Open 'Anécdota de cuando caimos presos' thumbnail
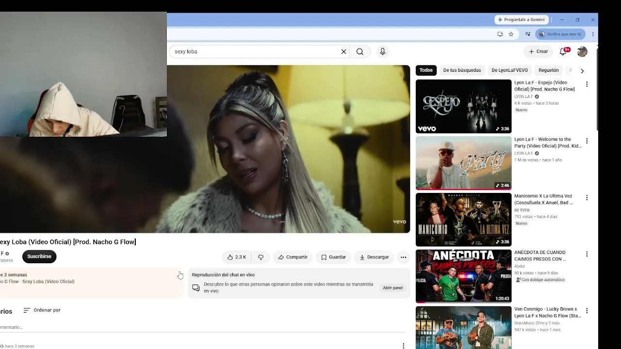This screenshot has width=621, height=349. [463, 276]
